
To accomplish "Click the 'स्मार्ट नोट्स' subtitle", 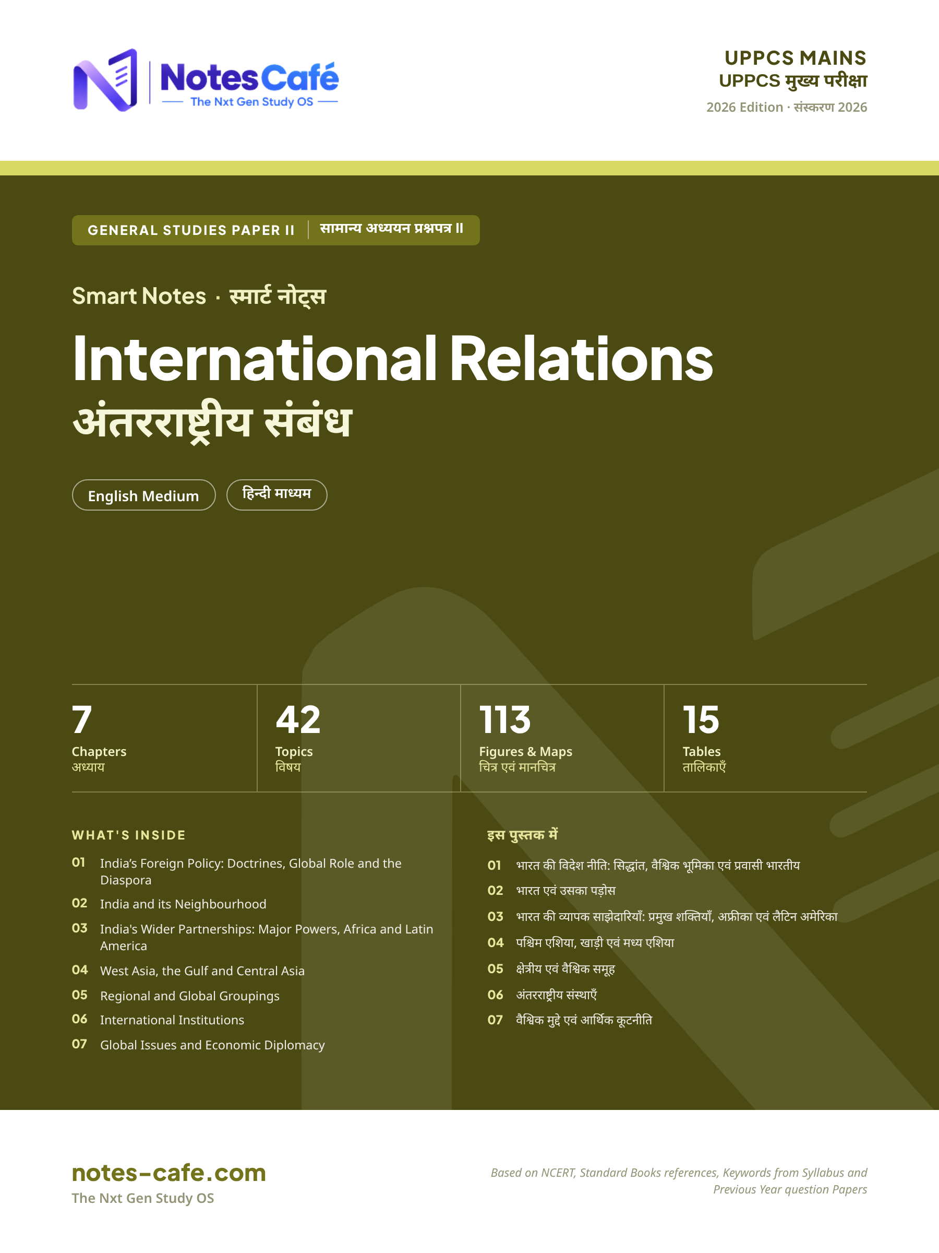I will click(278, 296).
